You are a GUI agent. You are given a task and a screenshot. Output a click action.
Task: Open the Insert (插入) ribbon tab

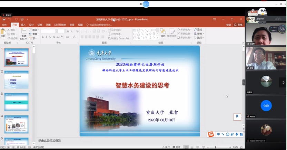23,25
